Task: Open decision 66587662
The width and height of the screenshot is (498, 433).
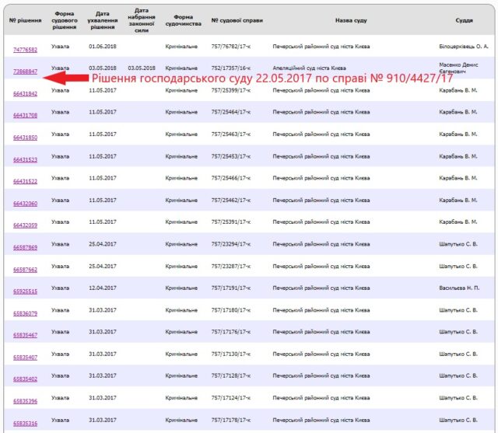Action: click(25, 269)
